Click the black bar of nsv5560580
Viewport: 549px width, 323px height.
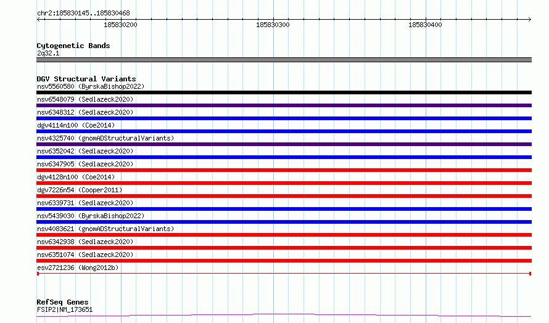click(x=284, y=92)
